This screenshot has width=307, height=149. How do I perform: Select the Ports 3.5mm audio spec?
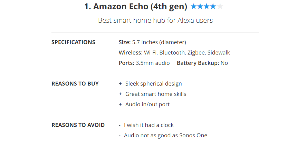point(144,63)
